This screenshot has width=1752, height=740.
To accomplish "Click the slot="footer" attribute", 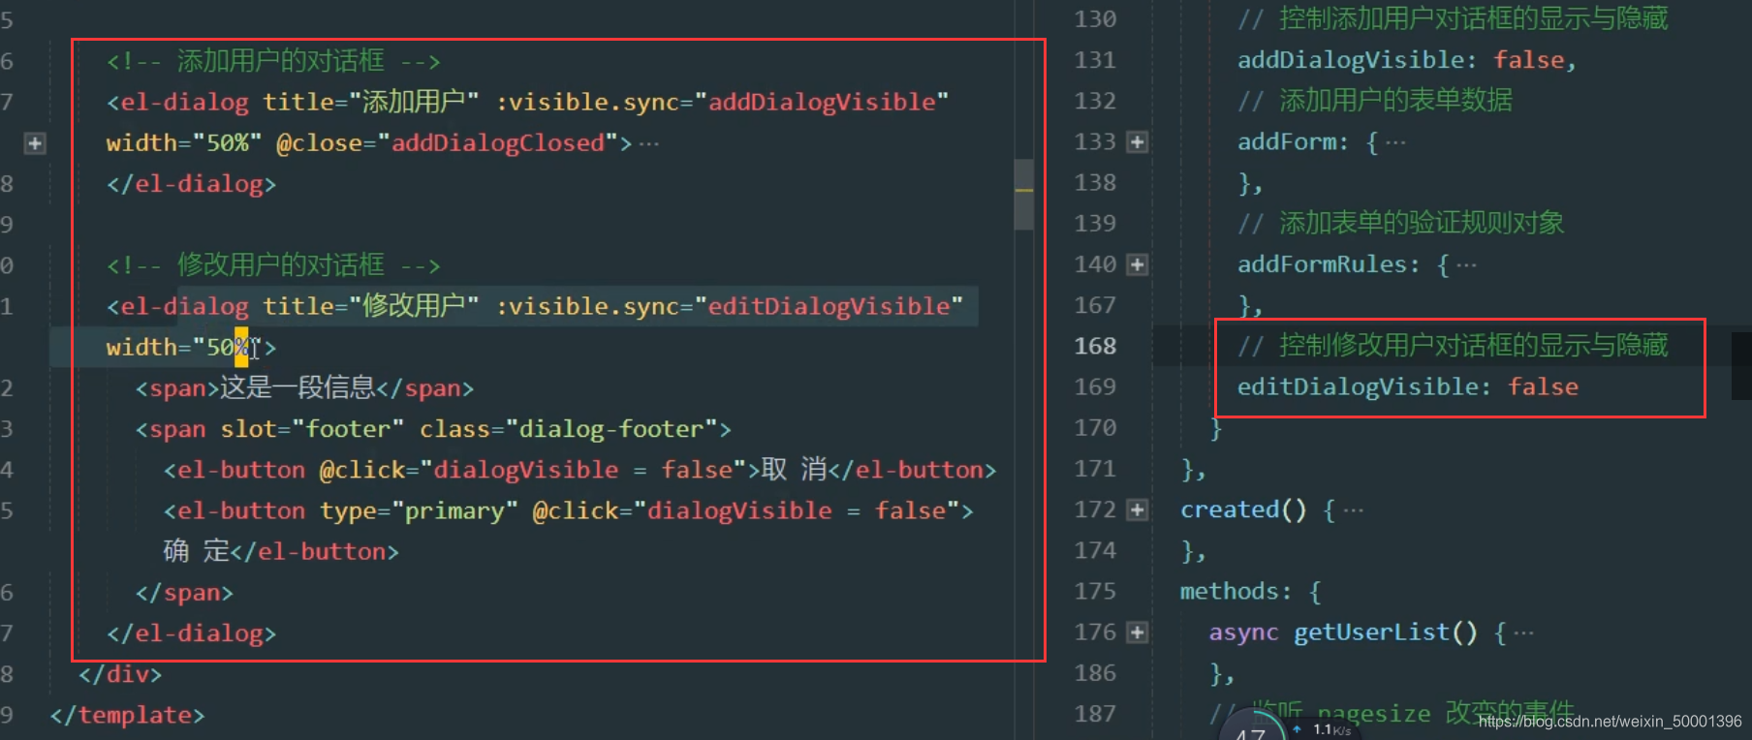I will pyautogui.click(x=312, y=429).
